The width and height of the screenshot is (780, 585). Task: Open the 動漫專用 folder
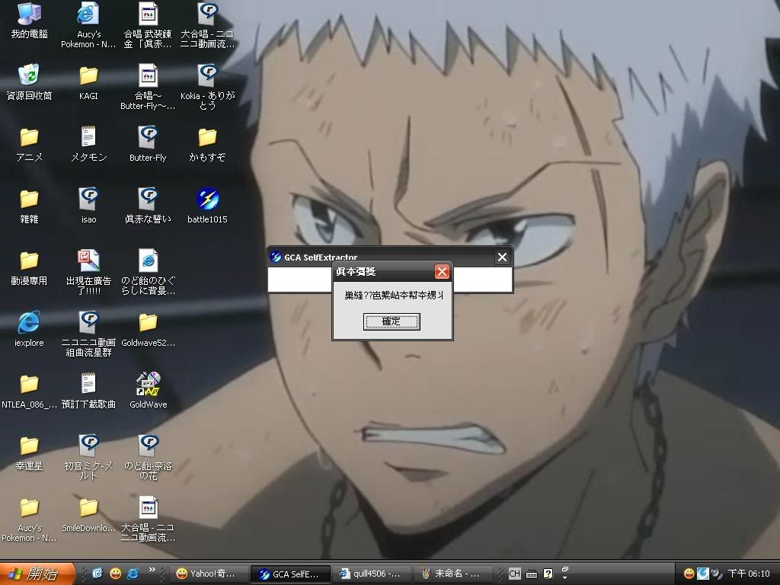click(x=30, y=267)
